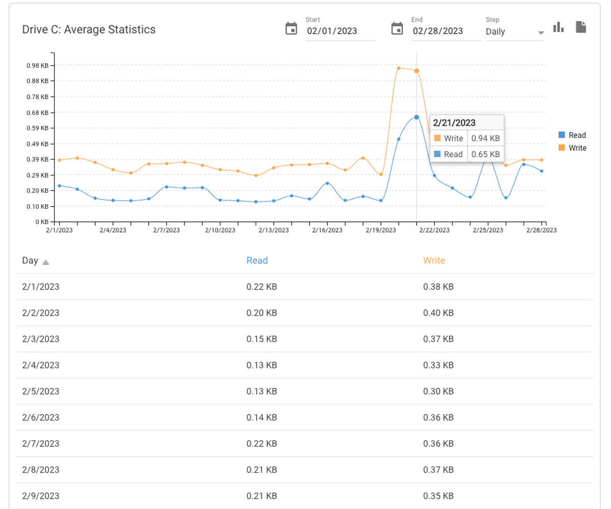Image resolution: width=611 pixels, height=509 pixels.
Task: Click the 2/7/2023 row date cell
Action: point(41,444)
